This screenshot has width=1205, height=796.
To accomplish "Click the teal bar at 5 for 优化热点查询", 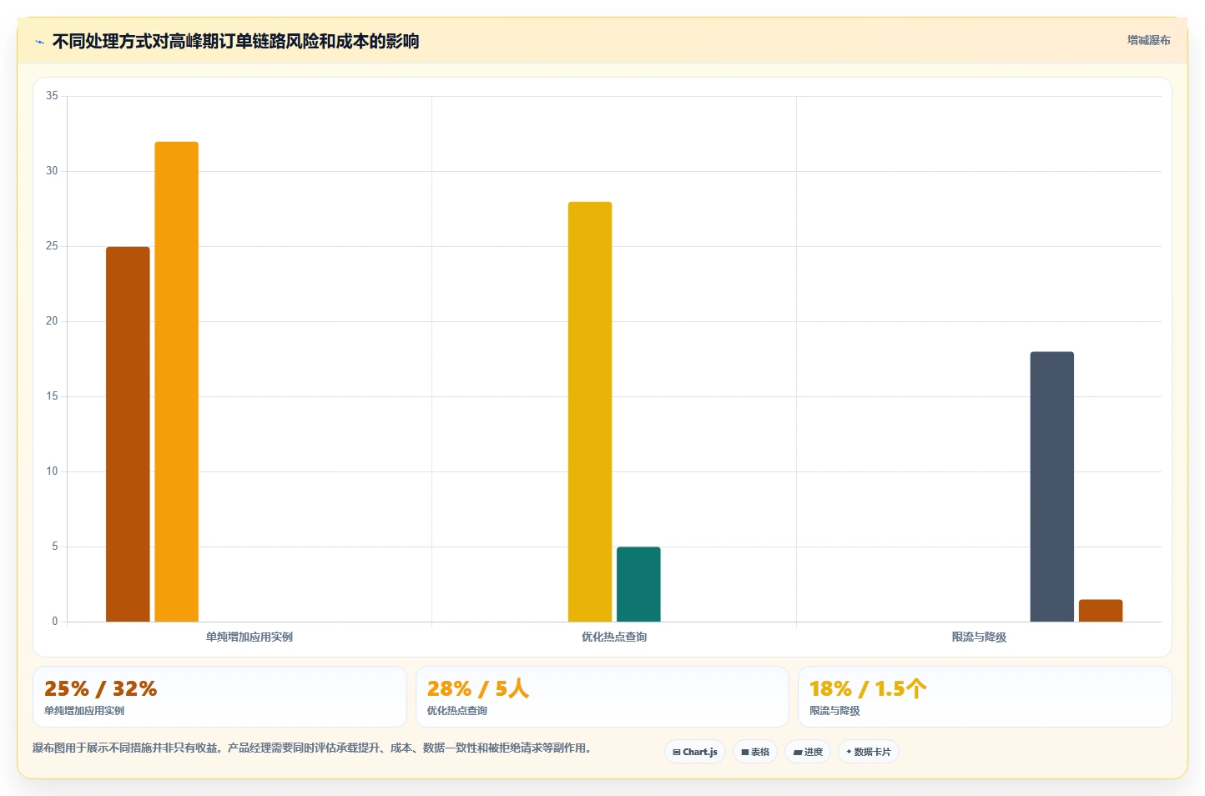I will [638, 584].
